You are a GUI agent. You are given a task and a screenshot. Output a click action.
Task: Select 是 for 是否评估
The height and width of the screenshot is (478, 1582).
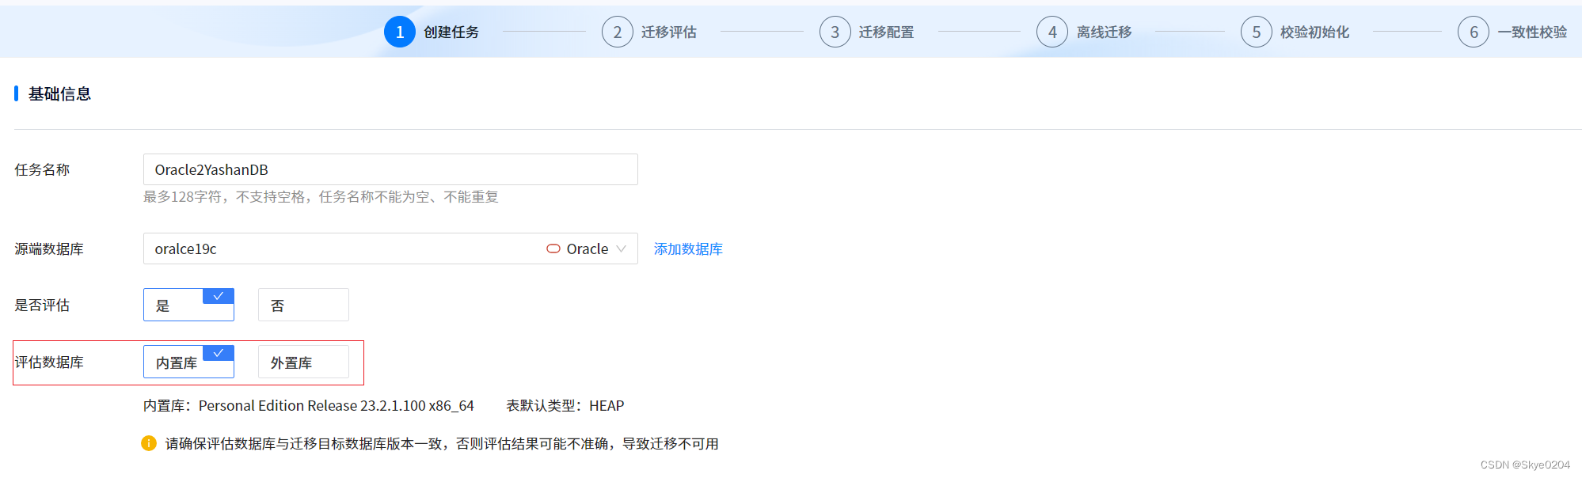tap(188, 305)
